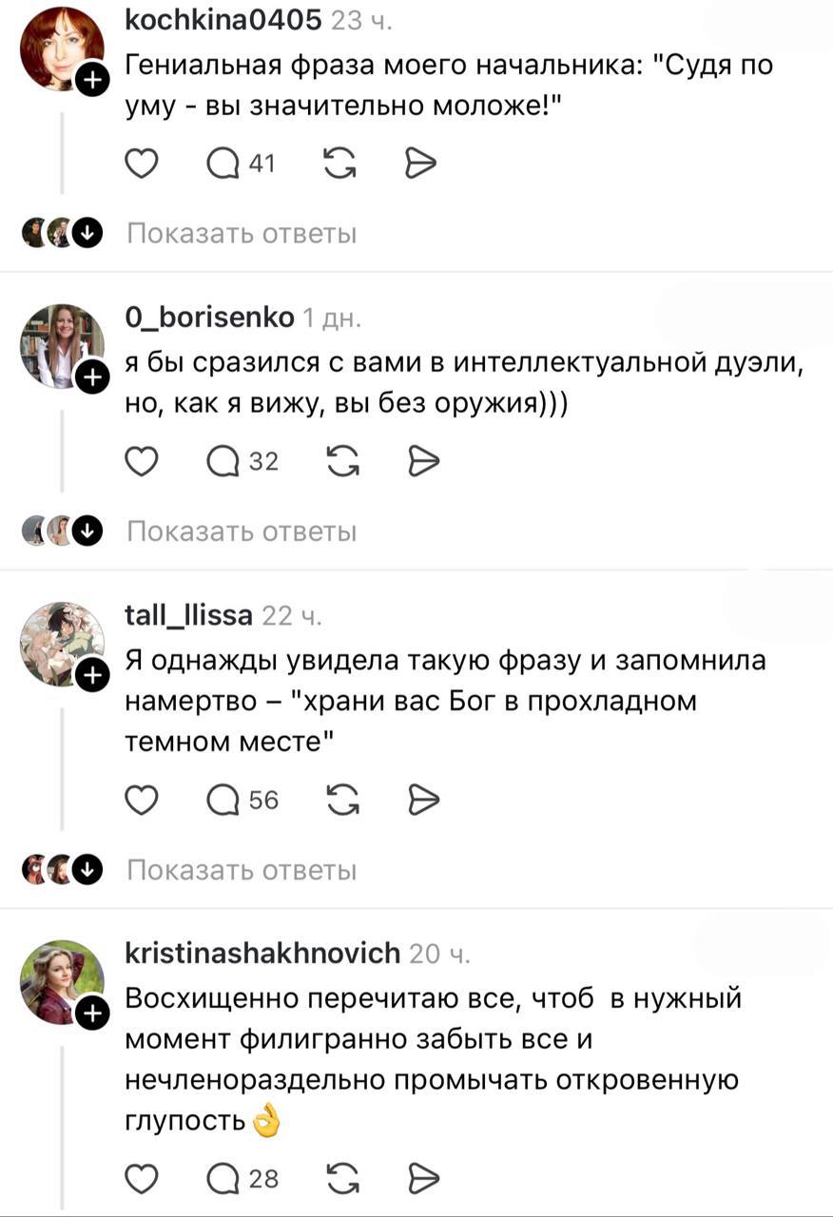Open the tall_llissa profile via username
Image resolution: width=833 pixels, height=1217 pixels.
pos(189,615)
